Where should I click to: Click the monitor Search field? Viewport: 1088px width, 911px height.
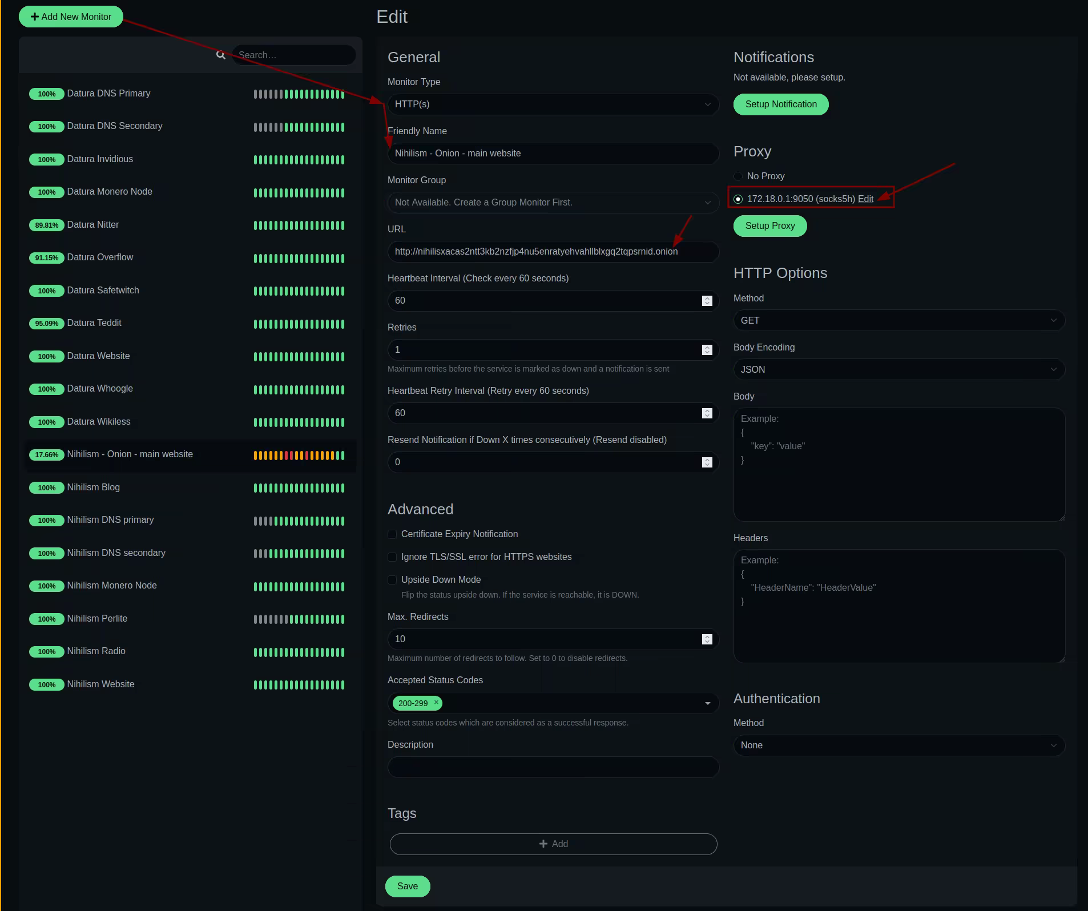point(293,55)
